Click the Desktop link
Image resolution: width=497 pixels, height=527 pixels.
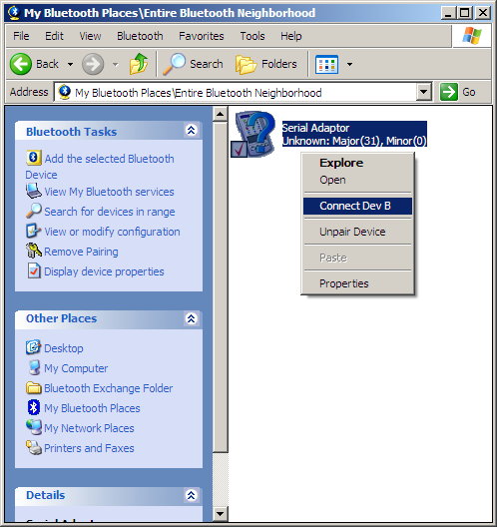click(x=64, y=348)
